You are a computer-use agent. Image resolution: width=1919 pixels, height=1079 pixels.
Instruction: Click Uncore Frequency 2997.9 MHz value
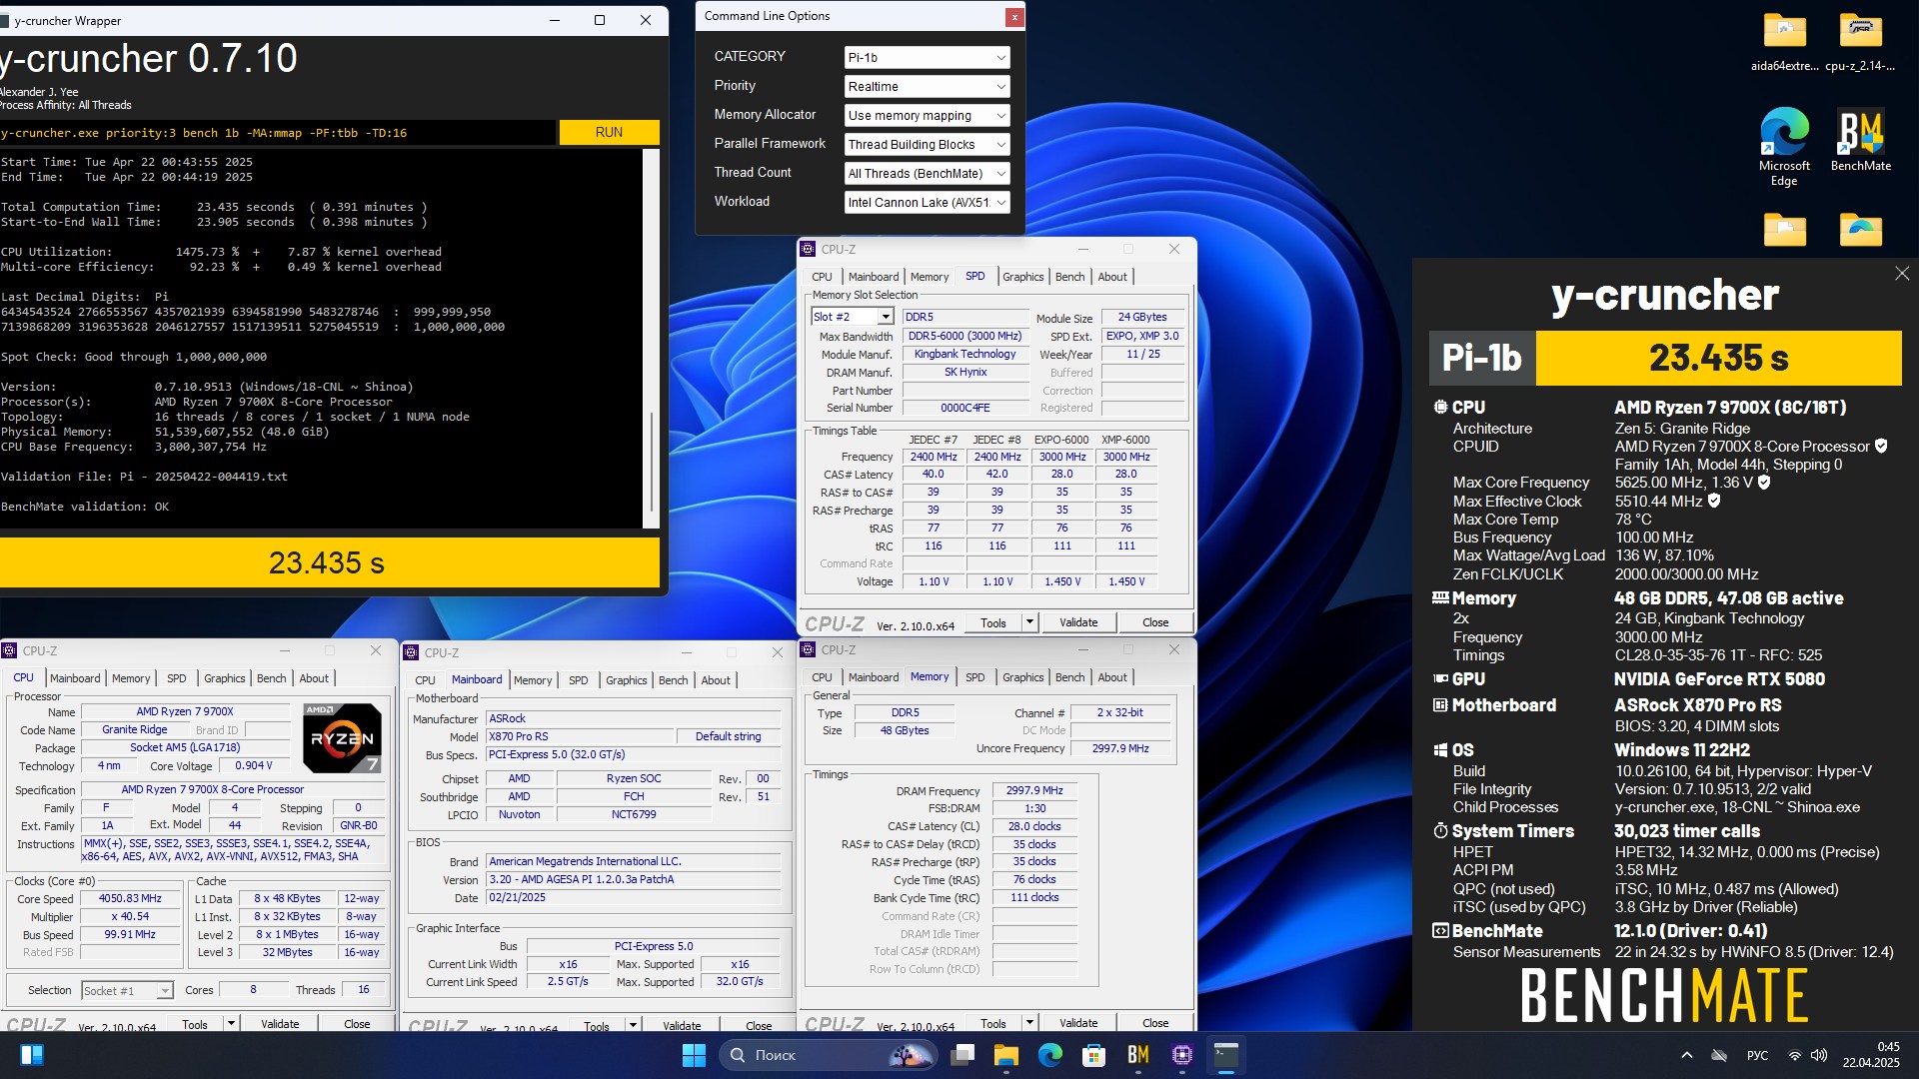click(x=1119, y=748)
